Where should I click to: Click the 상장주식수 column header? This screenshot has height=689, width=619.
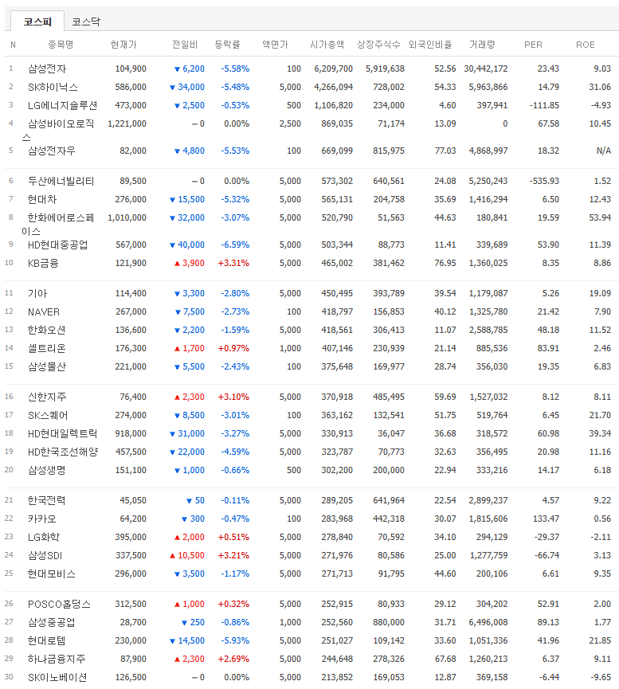click(x=378, y=45)
